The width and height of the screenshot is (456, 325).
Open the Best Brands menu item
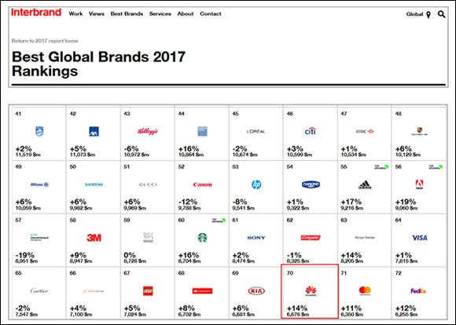[x=127, y=13]
